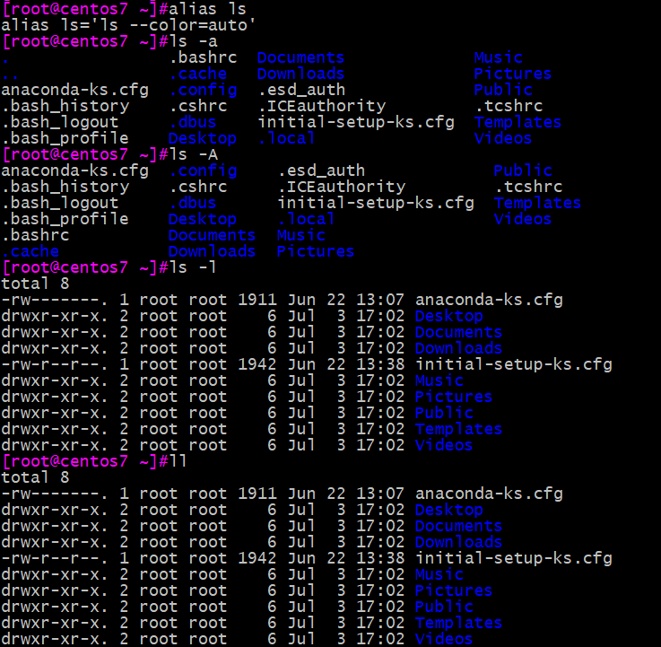Click the Templates directory in the ll output
Image resolution: width=661 pixels, height=647 pixels.
458,623
